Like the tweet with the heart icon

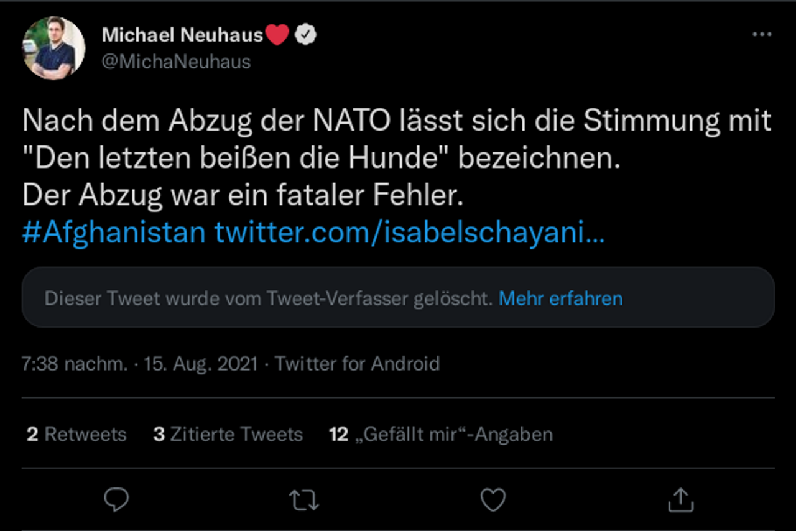(x=493, y=499)
